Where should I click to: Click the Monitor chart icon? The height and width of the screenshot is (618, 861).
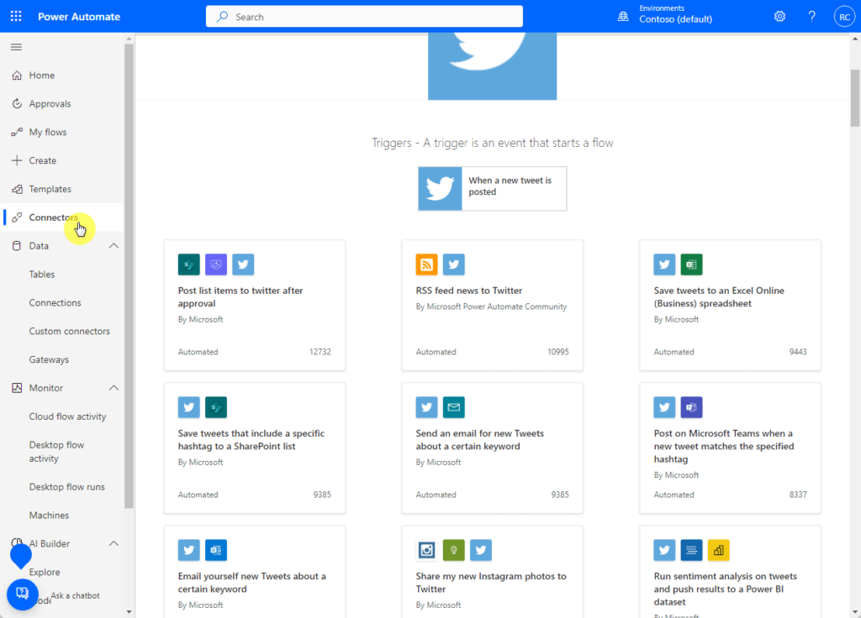17,388
